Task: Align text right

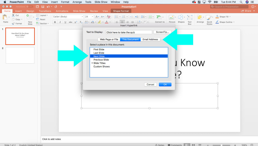Action: click(127, 22)
